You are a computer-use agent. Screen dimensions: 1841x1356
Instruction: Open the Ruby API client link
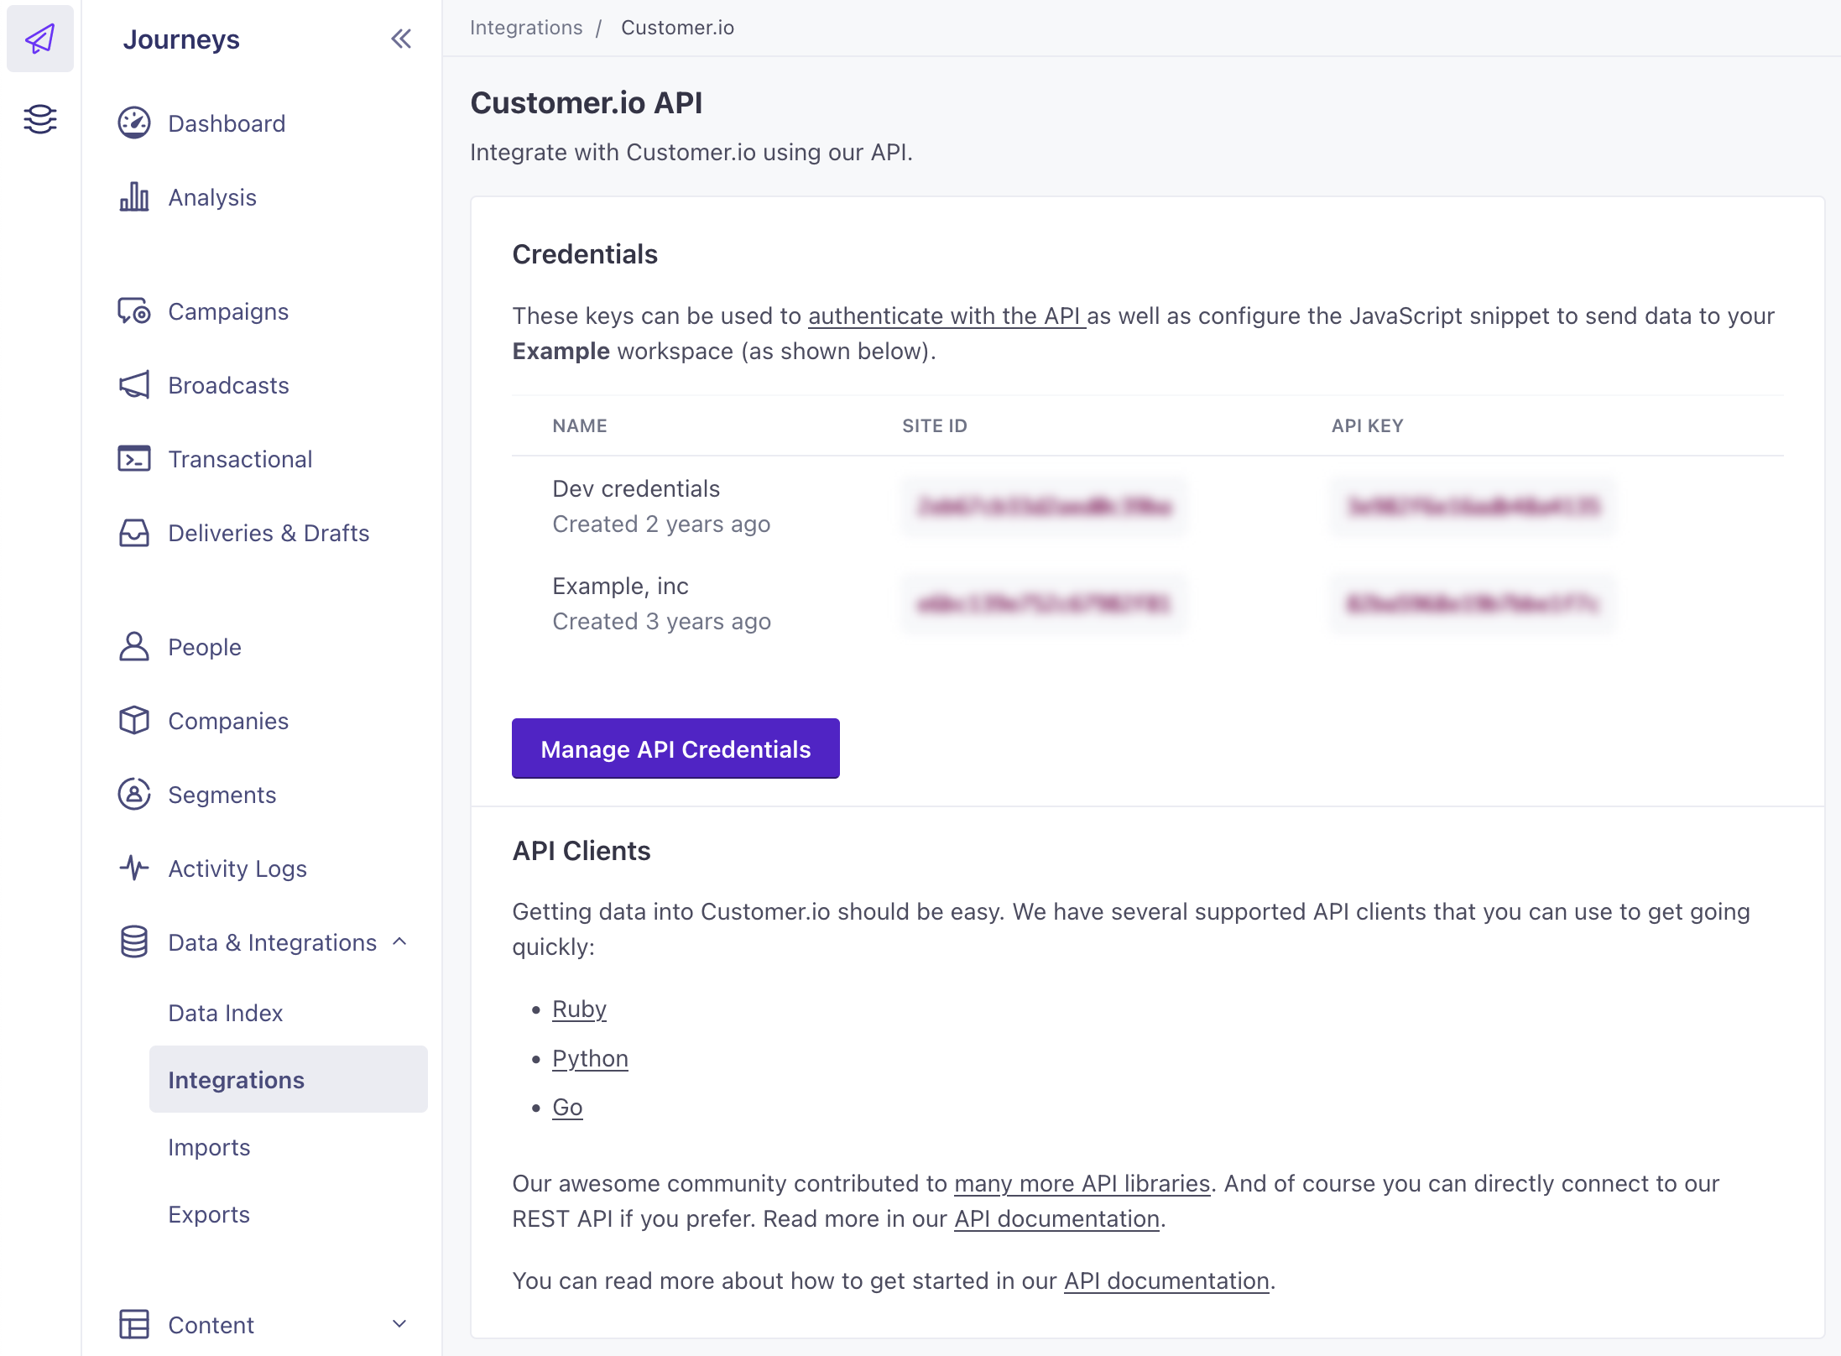[x=579, y=1009]
